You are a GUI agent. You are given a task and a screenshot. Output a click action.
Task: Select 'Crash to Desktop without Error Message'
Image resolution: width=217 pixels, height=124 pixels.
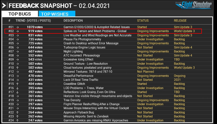(x=91, y=43)
